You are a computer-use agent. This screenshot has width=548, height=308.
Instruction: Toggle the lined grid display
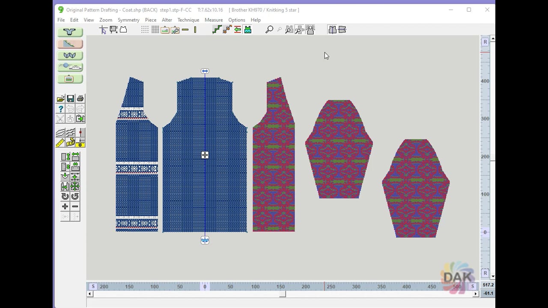[155, 30]
